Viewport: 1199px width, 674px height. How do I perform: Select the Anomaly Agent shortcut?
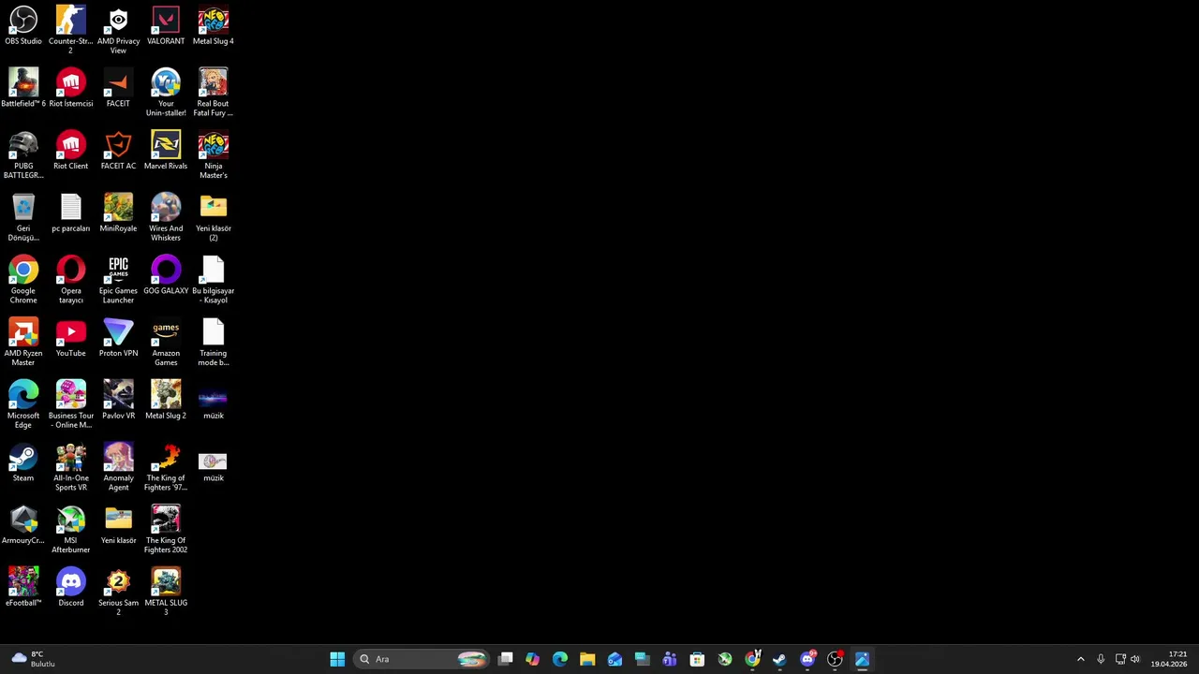point(118,467)
